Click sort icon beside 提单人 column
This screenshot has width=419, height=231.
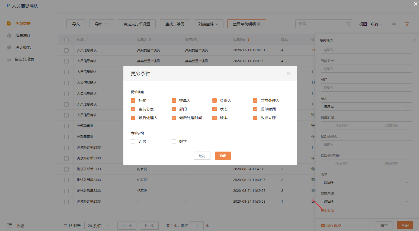click(150, 39)
